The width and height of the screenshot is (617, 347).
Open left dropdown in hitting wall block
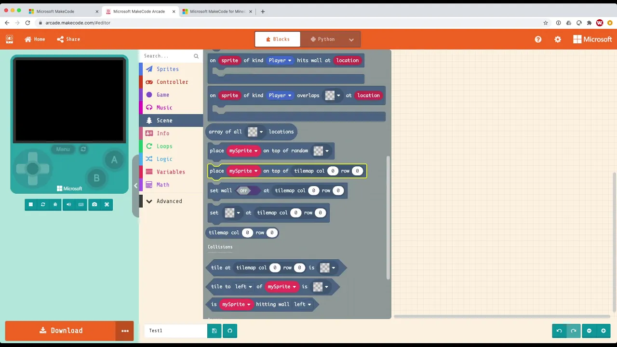pos(303,305)
